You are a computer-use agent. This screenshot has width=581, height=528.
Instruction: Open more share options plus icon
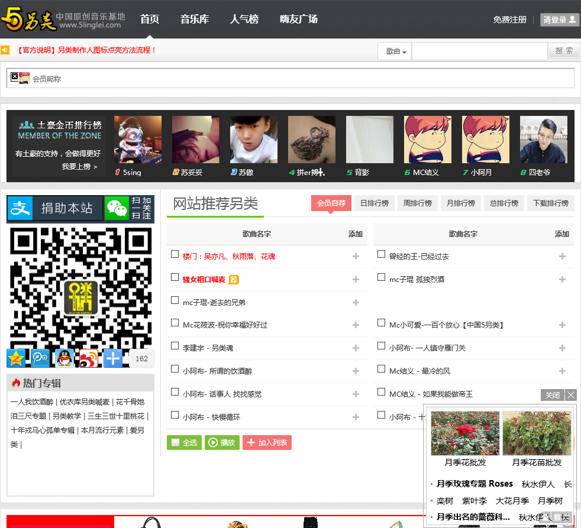click(113, 358)
